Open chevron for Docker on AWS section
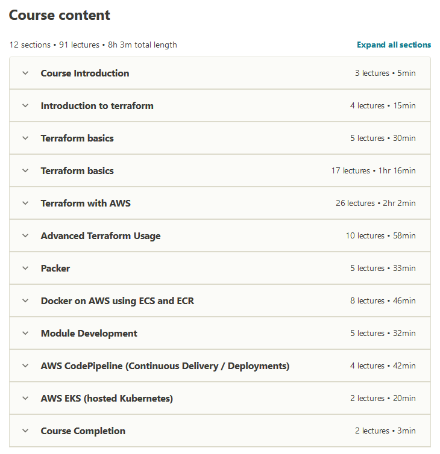The width and height of the screenshot is (440, 454). click(x=25, y=300)
